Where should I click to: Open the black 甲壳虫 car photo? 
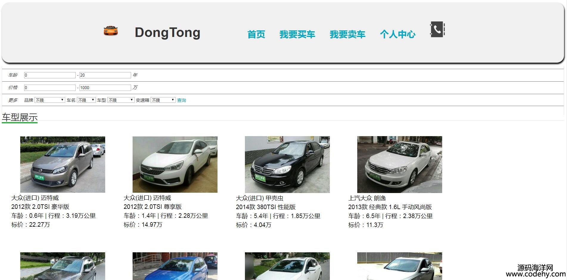click(x=287, y=164)
